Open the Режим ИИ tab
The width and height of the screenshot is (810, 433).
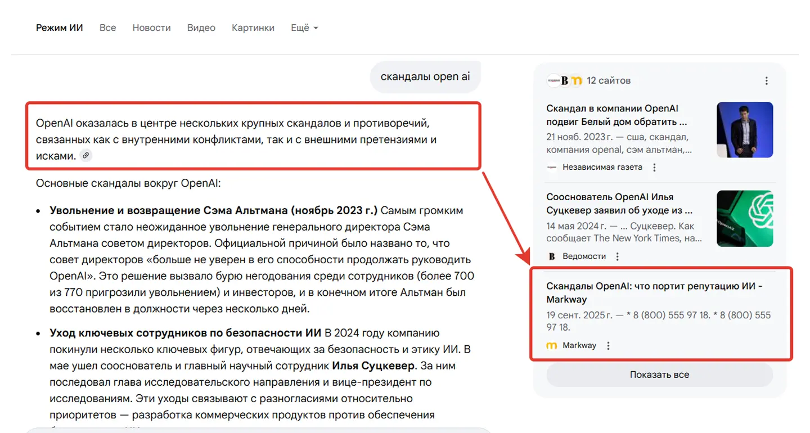click(x=59, y=28)
